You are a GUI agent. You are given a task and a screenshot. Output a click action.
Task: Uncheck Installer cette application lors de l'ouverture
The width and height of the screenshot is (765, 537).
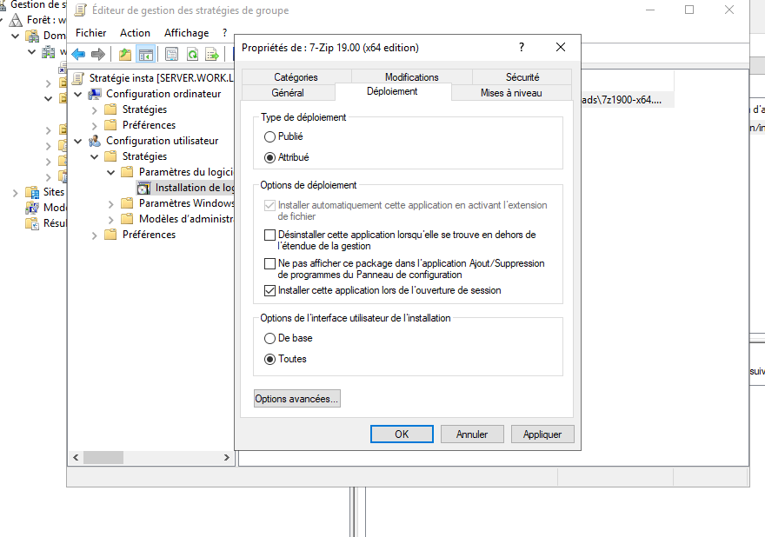[269, 290]
